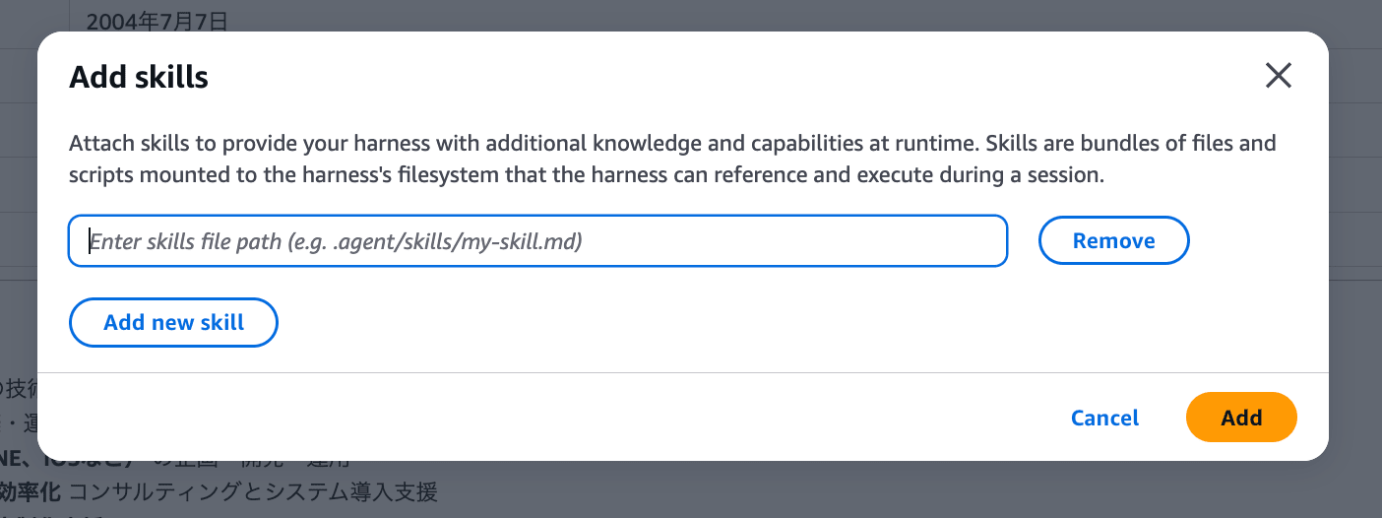Cancel the Add skills dialog
Image resolution: width=1382 pixels, height=518 pixels.
click(x=1104, y=418)
